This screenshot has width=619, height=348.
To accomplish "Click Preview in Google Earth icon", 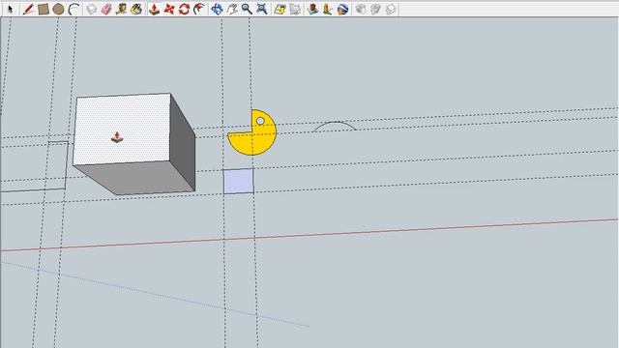I will [342, 9].
